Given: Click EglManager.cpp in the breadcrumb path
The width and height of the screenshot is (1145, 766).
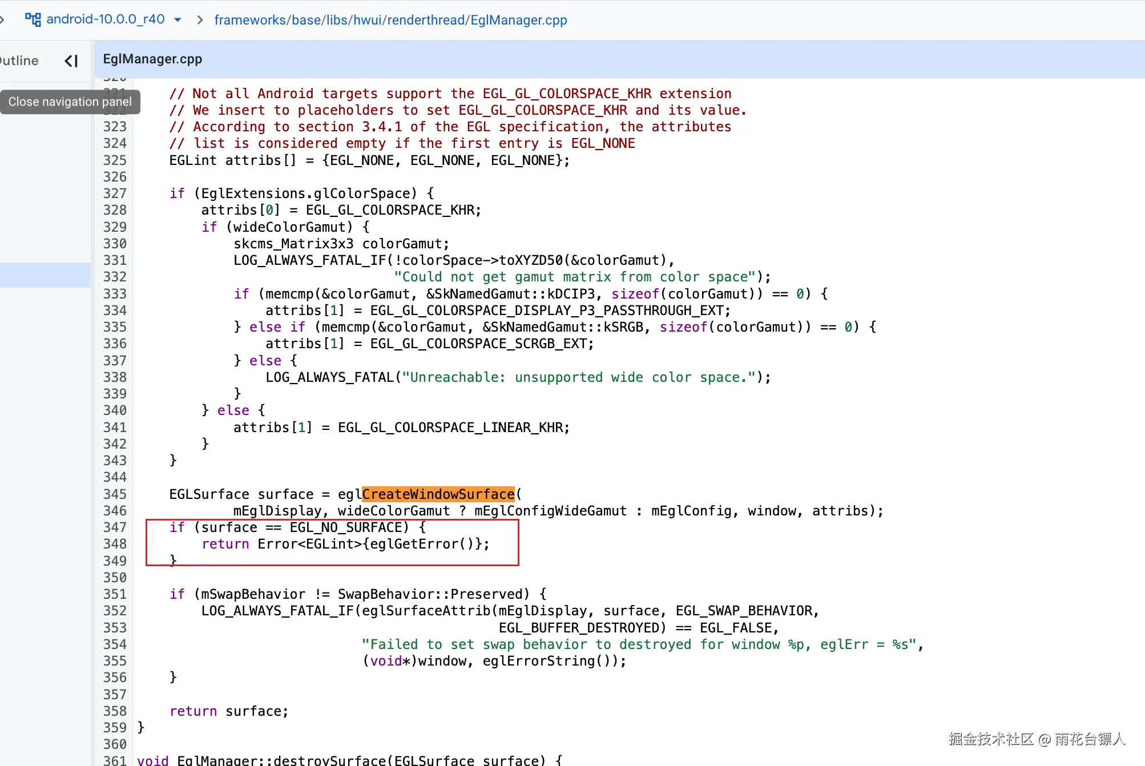Looking at the screenshot, I should 518,20.
